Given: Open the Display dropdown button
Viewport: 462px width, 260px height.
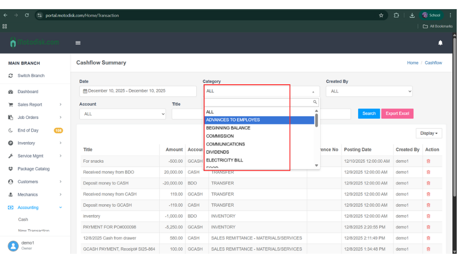Looking at the screenshot, I should pyautogui.click(x=428, y=133).
